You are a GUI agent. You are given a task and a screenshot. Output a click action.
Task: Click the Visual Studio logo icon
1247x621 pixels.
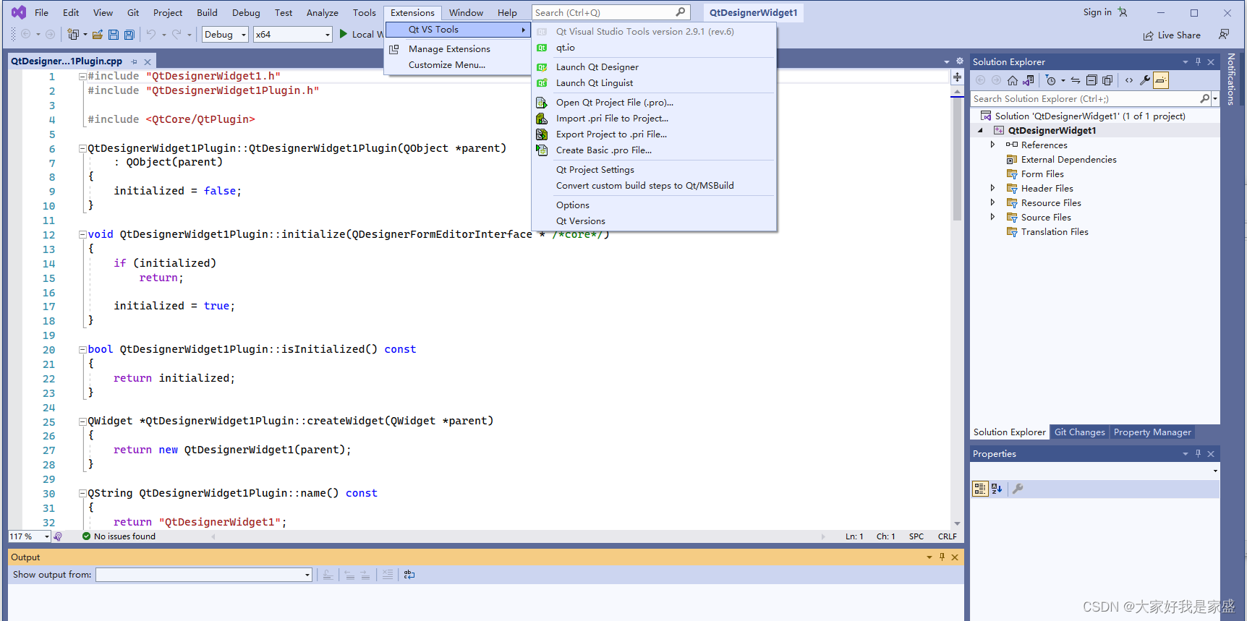(19, 12)
